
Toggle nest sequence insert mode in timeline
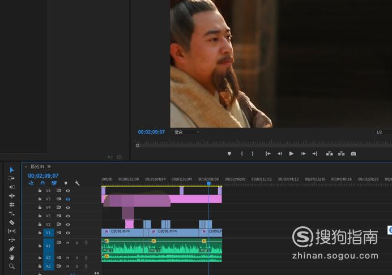click(x=31, y=183)
